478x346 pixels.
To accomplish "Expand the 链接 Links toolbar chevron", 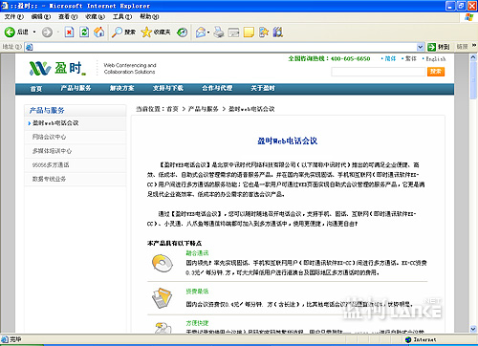I will 474,46.
